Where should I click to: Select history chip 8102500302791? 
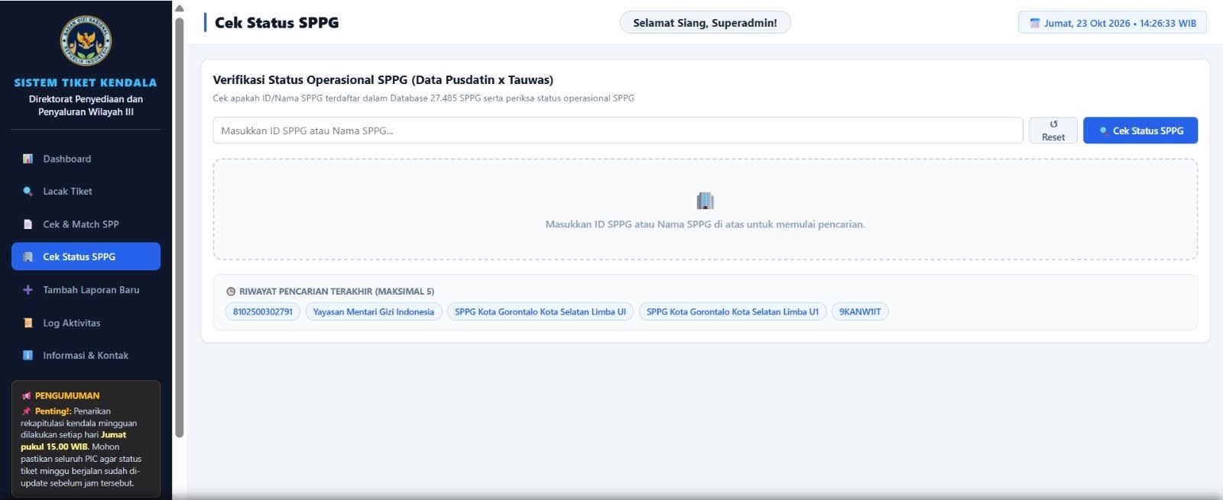click(x=263, y=311)
